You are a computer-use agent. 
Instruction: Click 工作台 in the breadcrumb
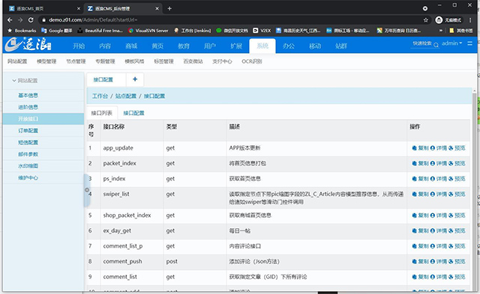100,97
